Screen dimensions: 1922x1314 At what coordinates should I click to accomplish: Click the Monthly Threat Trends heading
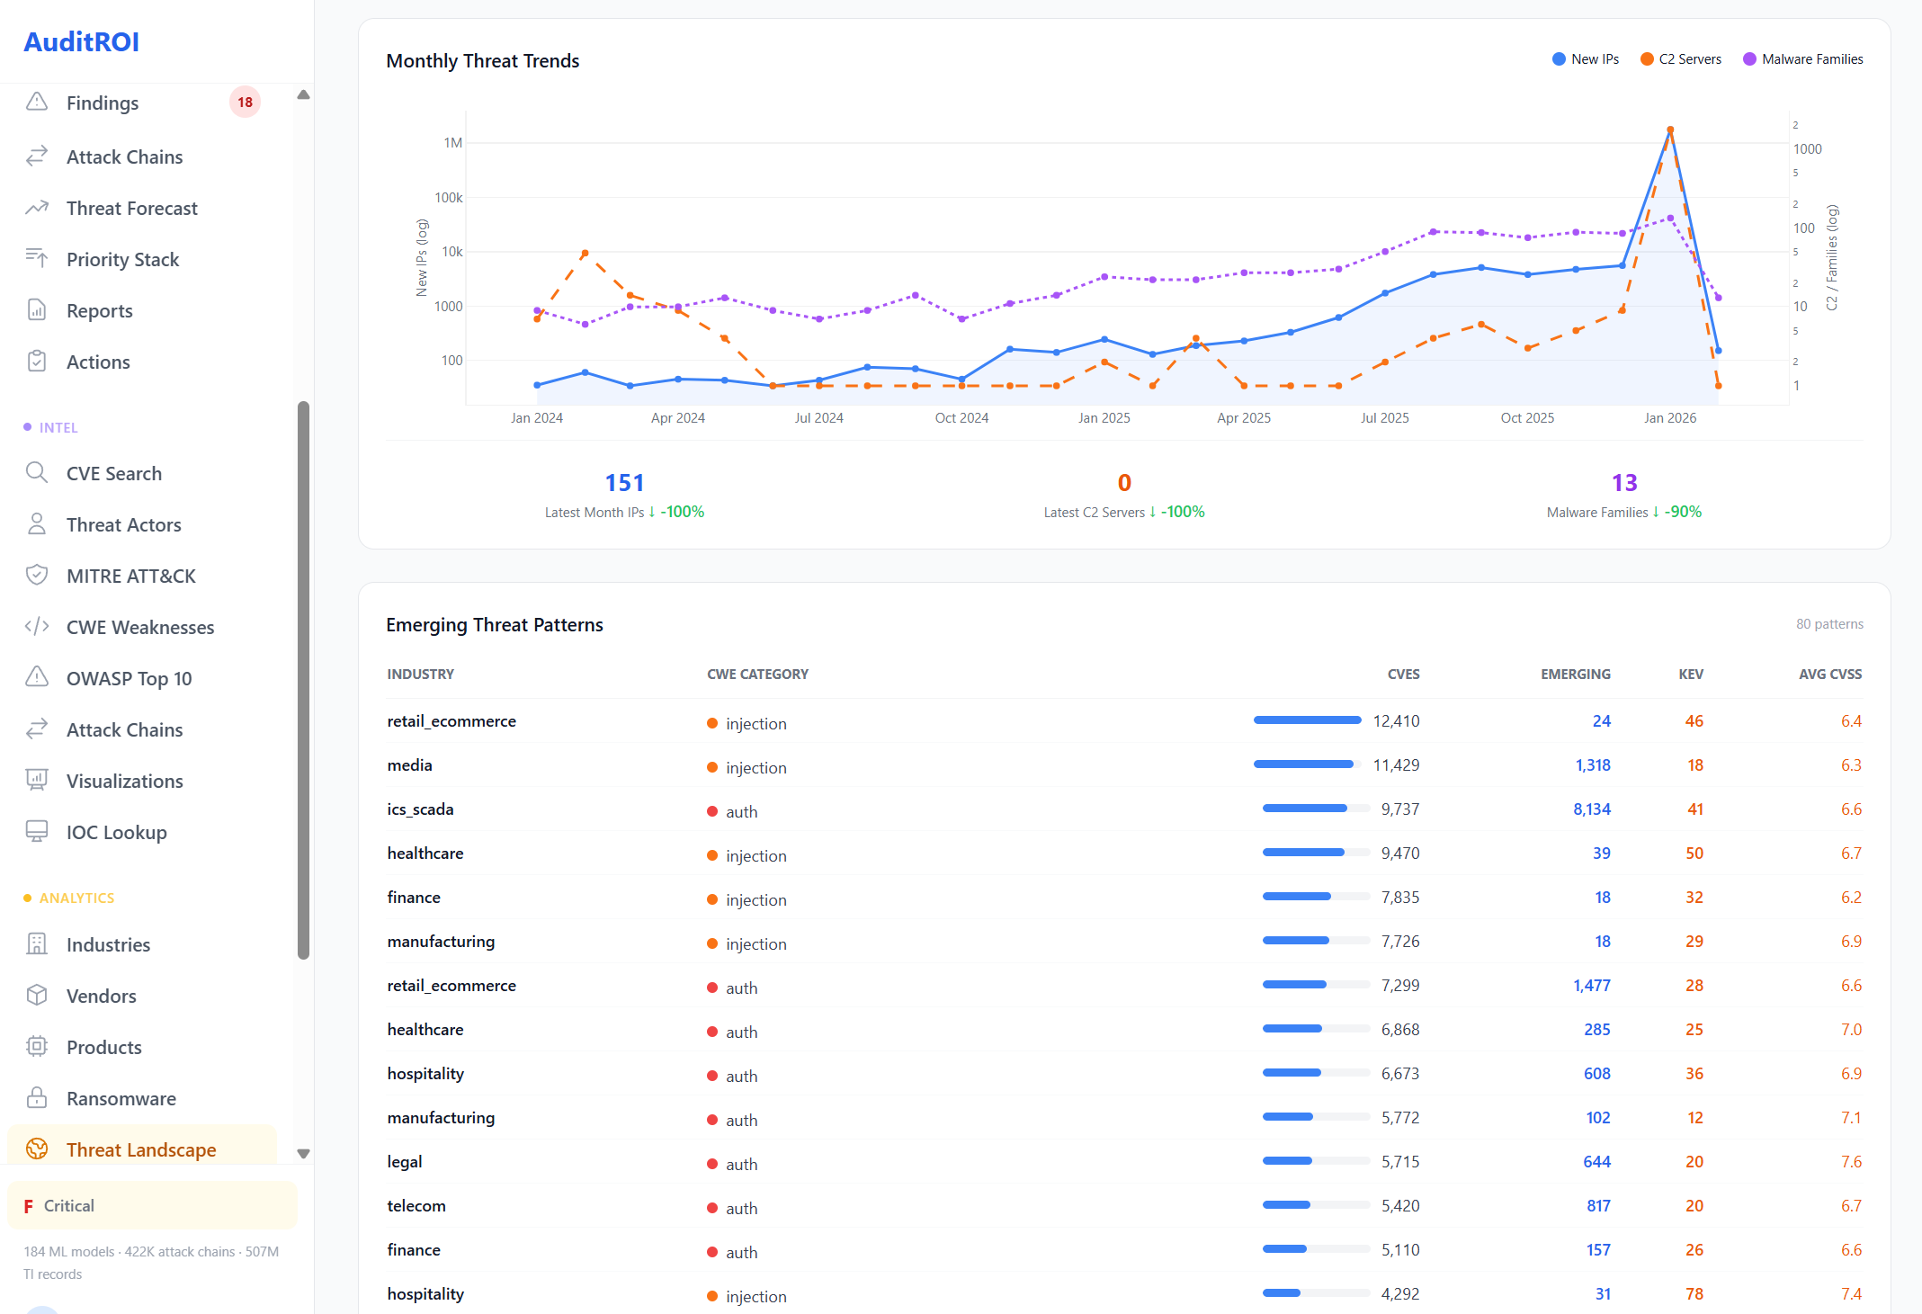pos(483,60)
